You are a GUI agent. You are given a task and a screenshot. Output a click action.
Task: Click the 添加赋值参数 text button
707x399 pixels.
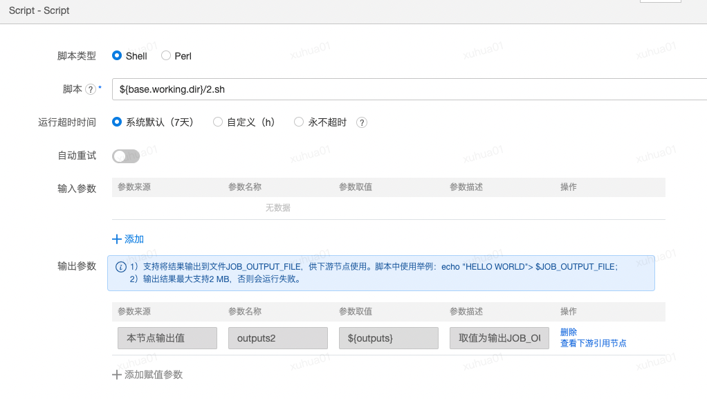pyautogui.click(x=154, y=374)
